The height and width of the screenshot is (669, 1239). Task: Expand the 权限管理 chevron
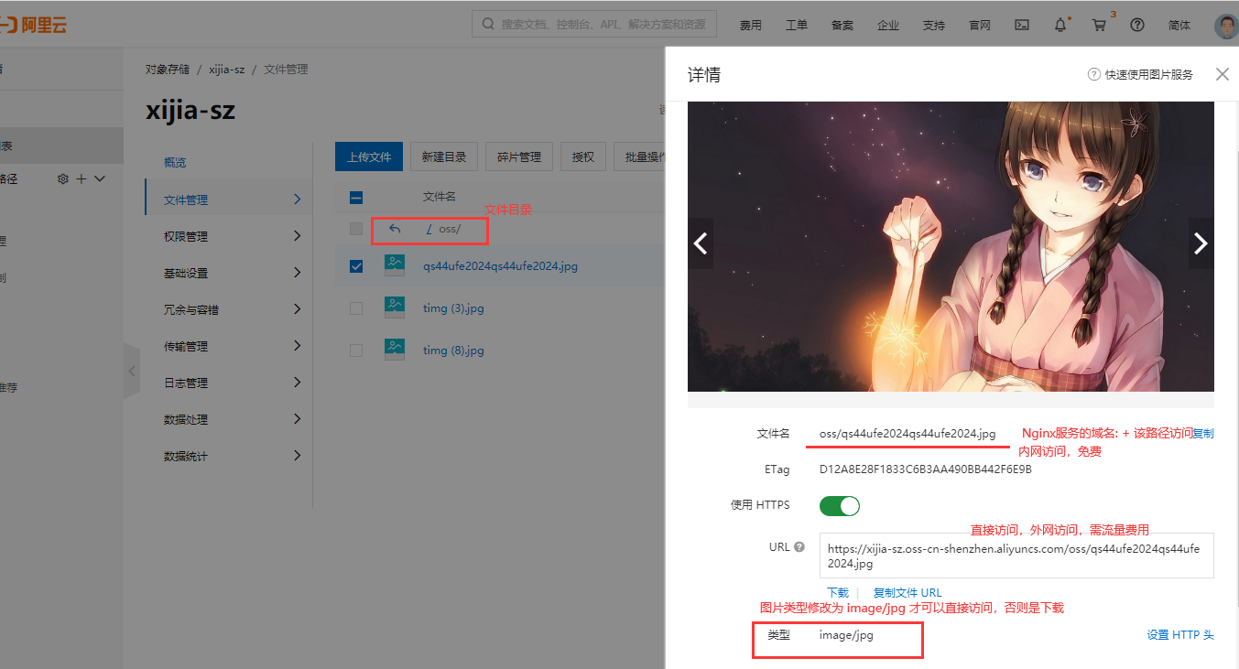click(297, 235)
